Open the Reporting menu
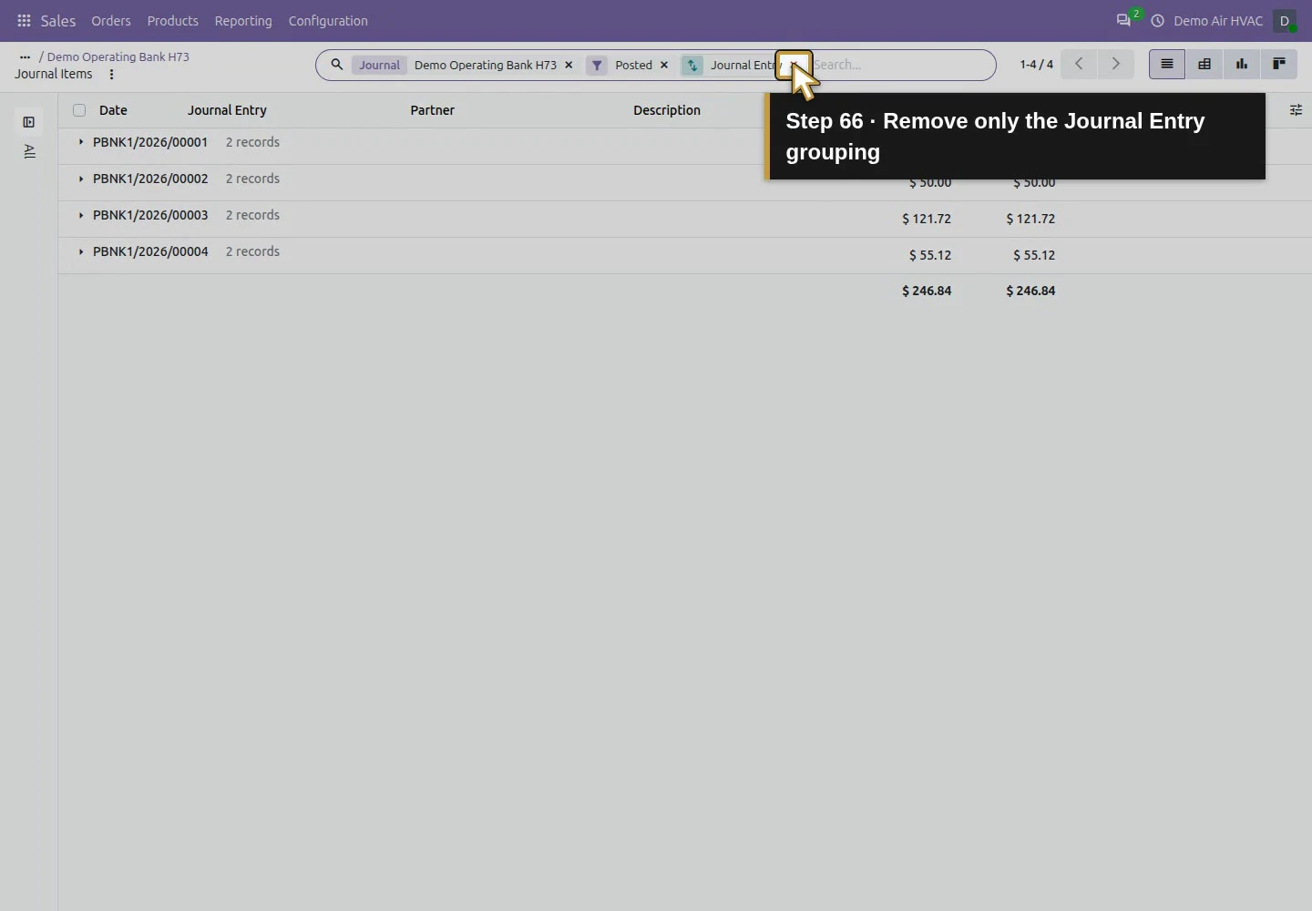Image resolution: width=1312 pixels, height=911 pixels. coord(243,20)
